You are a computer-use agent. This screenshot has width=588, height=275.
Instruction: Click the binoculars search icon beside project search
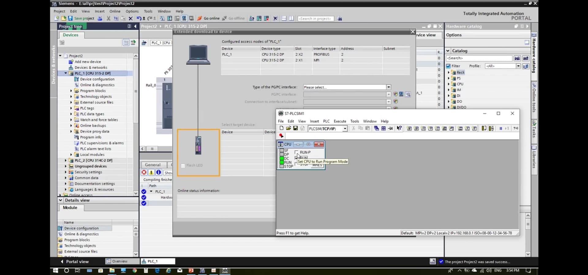(x=340, y=19)
